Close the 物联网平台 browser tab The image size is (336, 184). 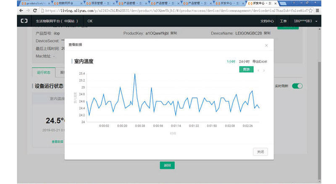pyautogui.click(x=81, y=3)
